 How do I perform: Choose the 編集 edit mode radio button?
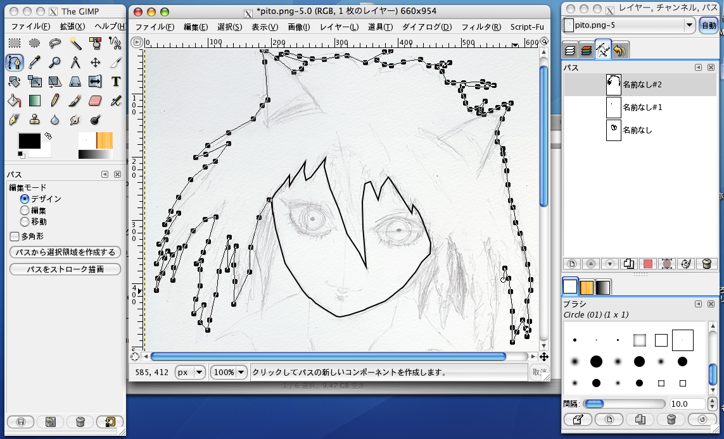(25, 210)
